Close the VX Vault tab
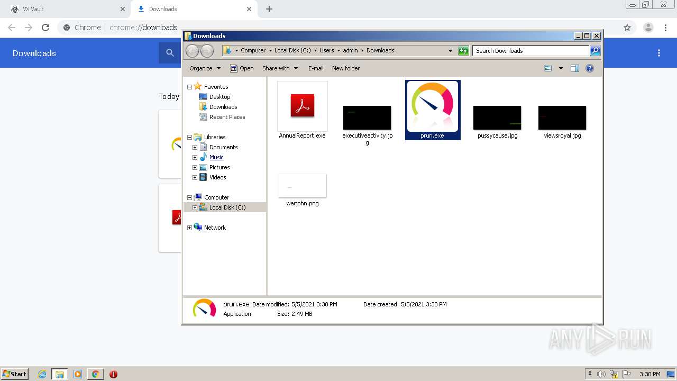Screen dimensions: 677x381 tap(123, 9)
